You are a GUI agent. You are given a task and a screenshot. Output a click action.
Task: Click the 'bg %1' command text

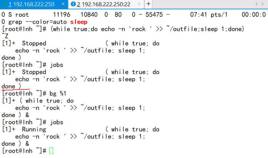pos(58,93)
